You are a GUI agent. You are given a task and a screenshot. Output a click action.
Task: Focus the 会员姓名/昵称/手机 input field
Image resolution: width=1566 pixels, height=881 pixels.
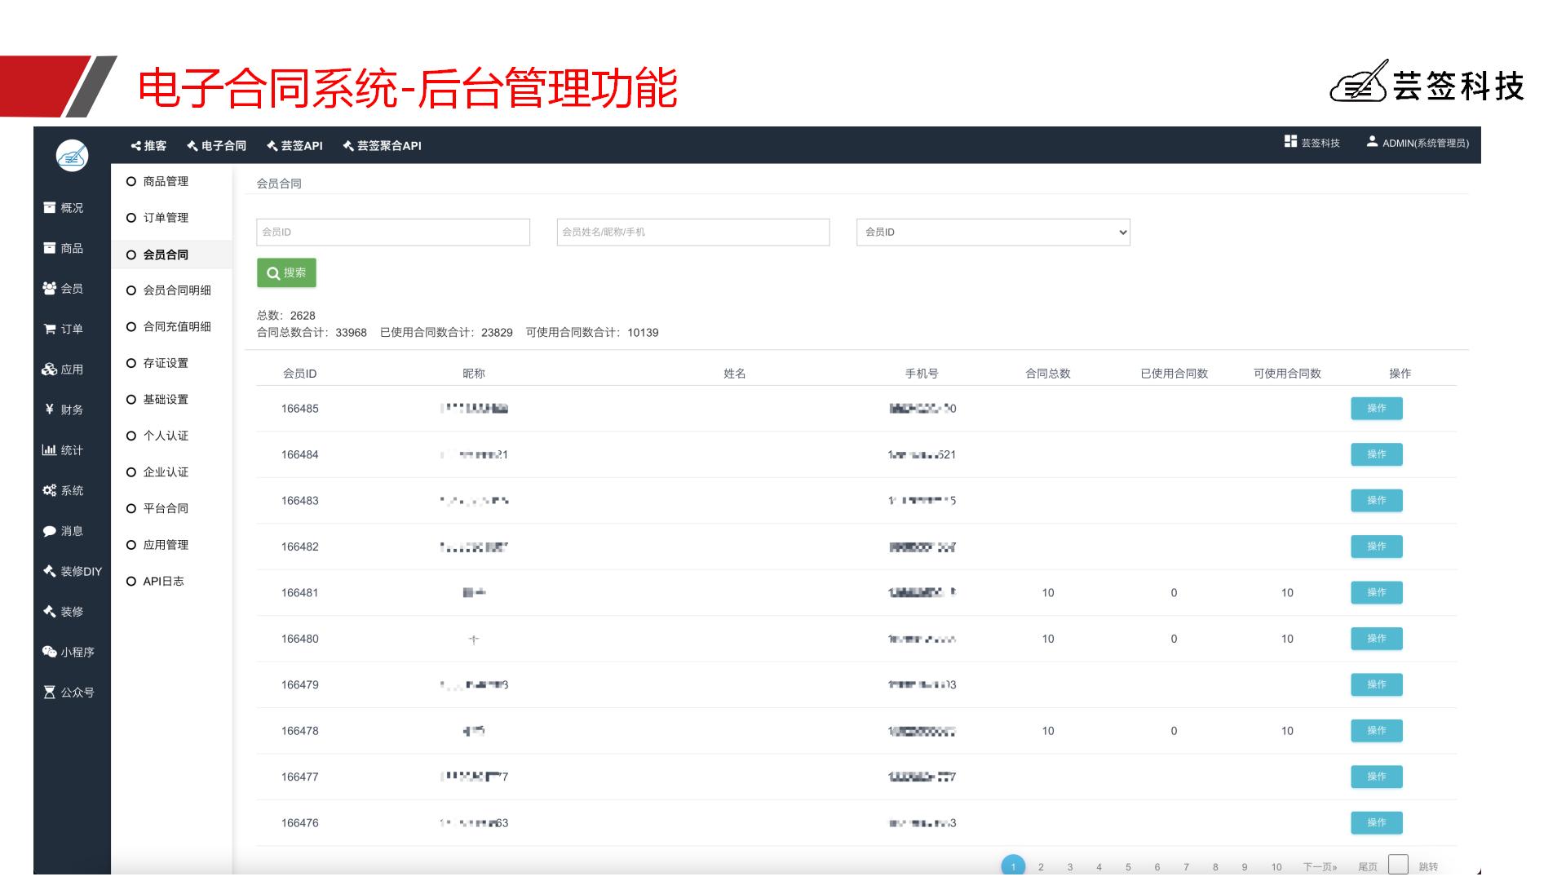coord(692,232)
